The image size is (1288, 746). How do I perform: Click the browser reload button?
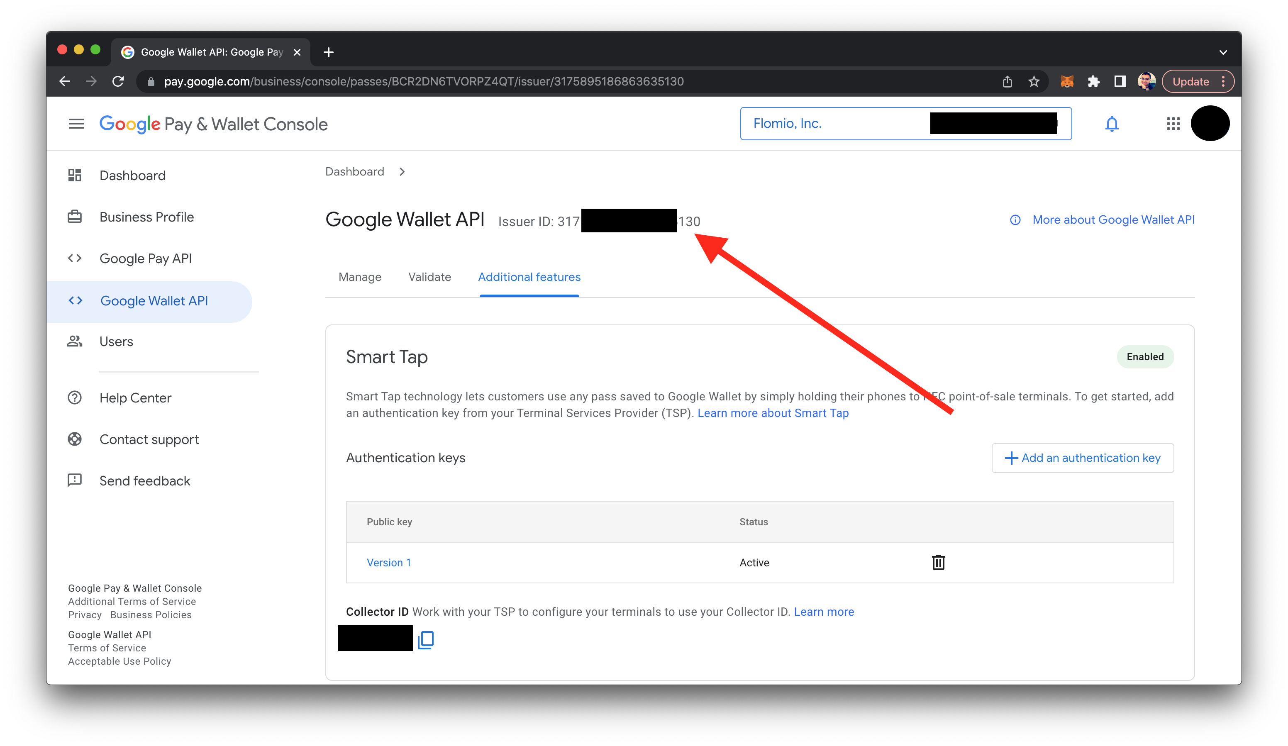click(x=118, y=82)
